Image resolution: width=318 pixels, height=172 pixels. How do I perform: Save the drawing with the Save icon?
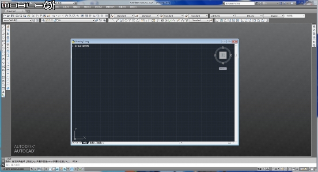coord(12,16)
